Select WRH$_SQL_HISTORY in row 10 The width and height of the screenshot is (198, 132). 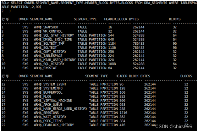(49, 64)
